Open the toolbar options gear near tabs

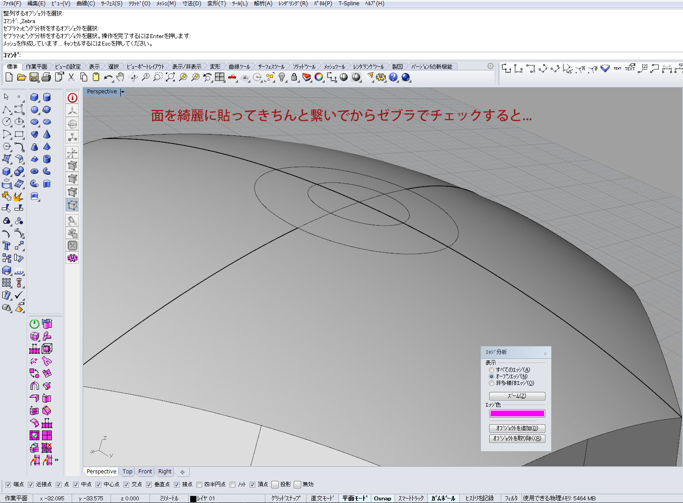tap(491, 66)
